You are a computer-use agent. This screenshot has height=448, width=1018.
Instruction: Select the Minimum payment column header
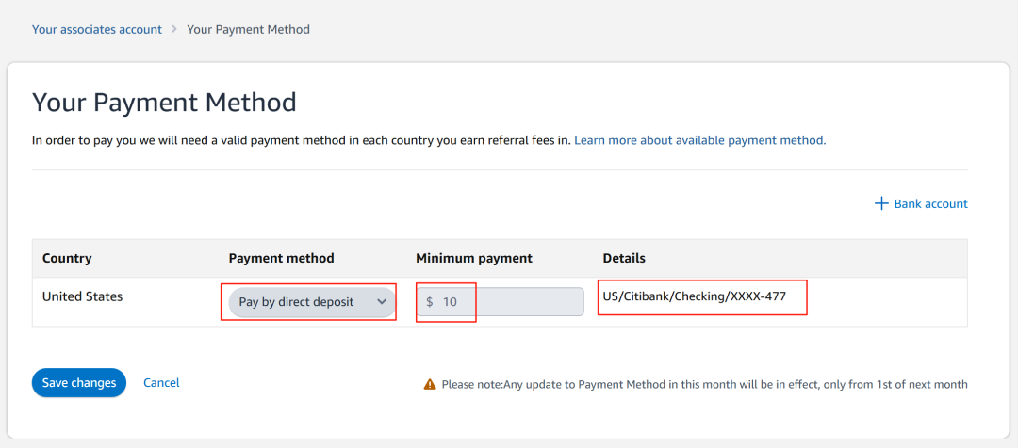[474, 258]
